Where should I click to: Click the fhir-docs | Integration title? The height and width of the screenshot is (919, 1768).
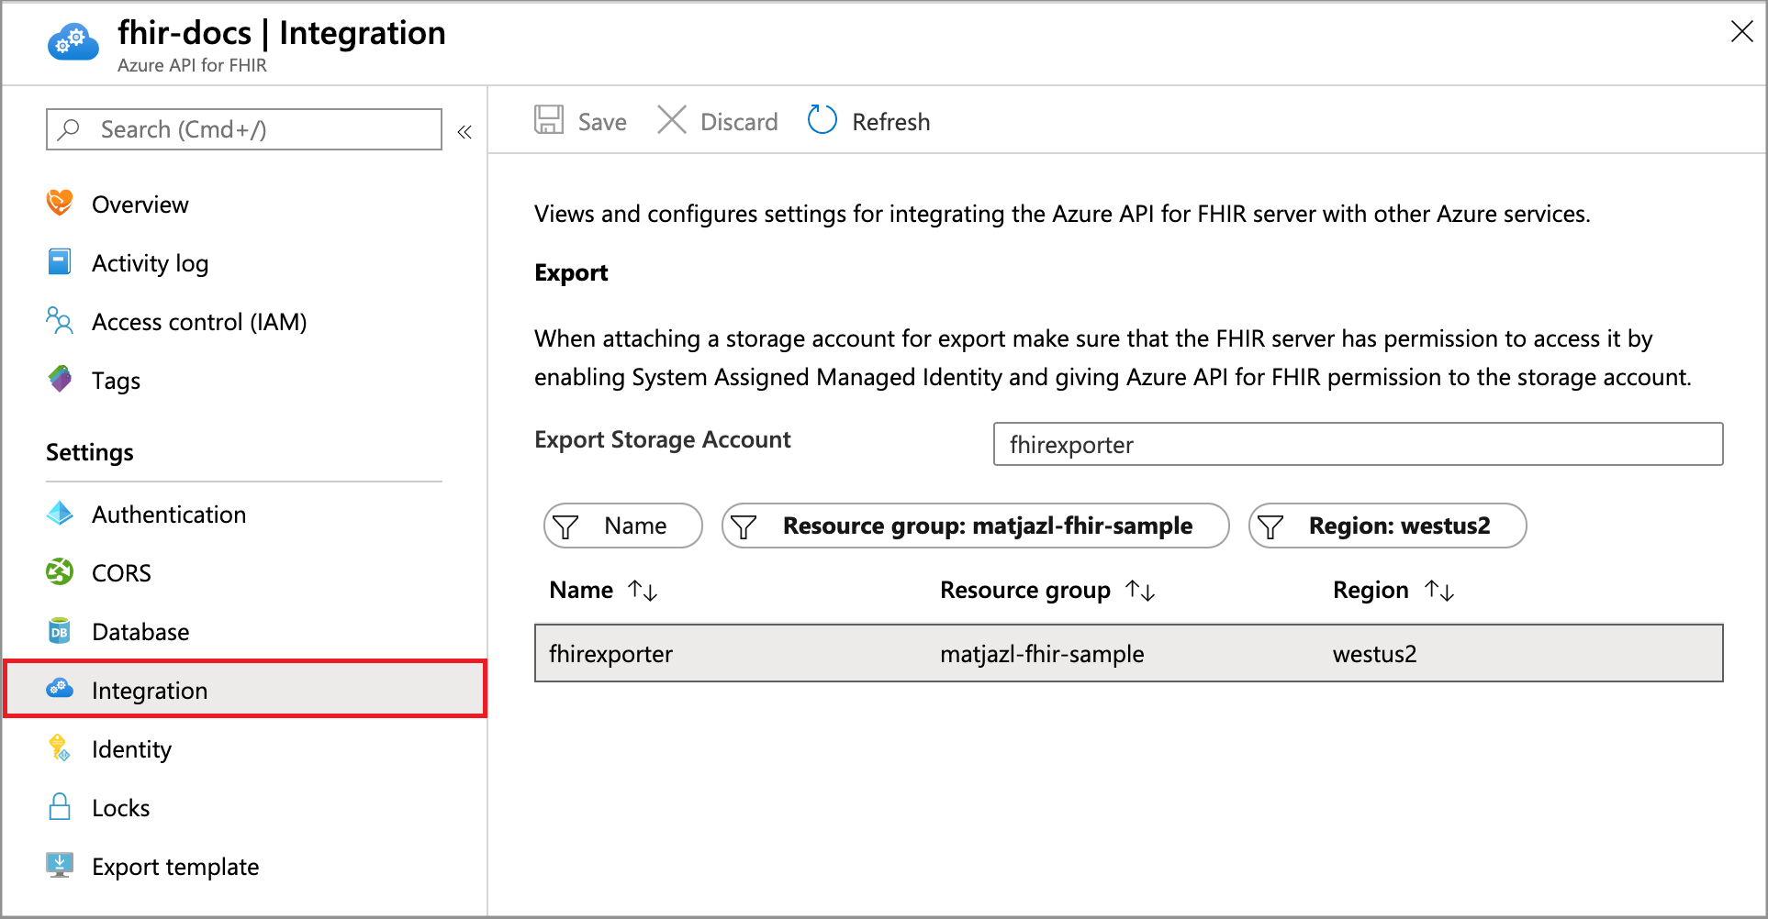click(x=282, y=33)
